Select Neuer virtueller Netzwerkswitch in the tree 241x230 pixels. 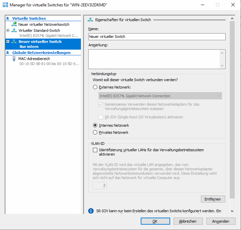pos(44,24)
